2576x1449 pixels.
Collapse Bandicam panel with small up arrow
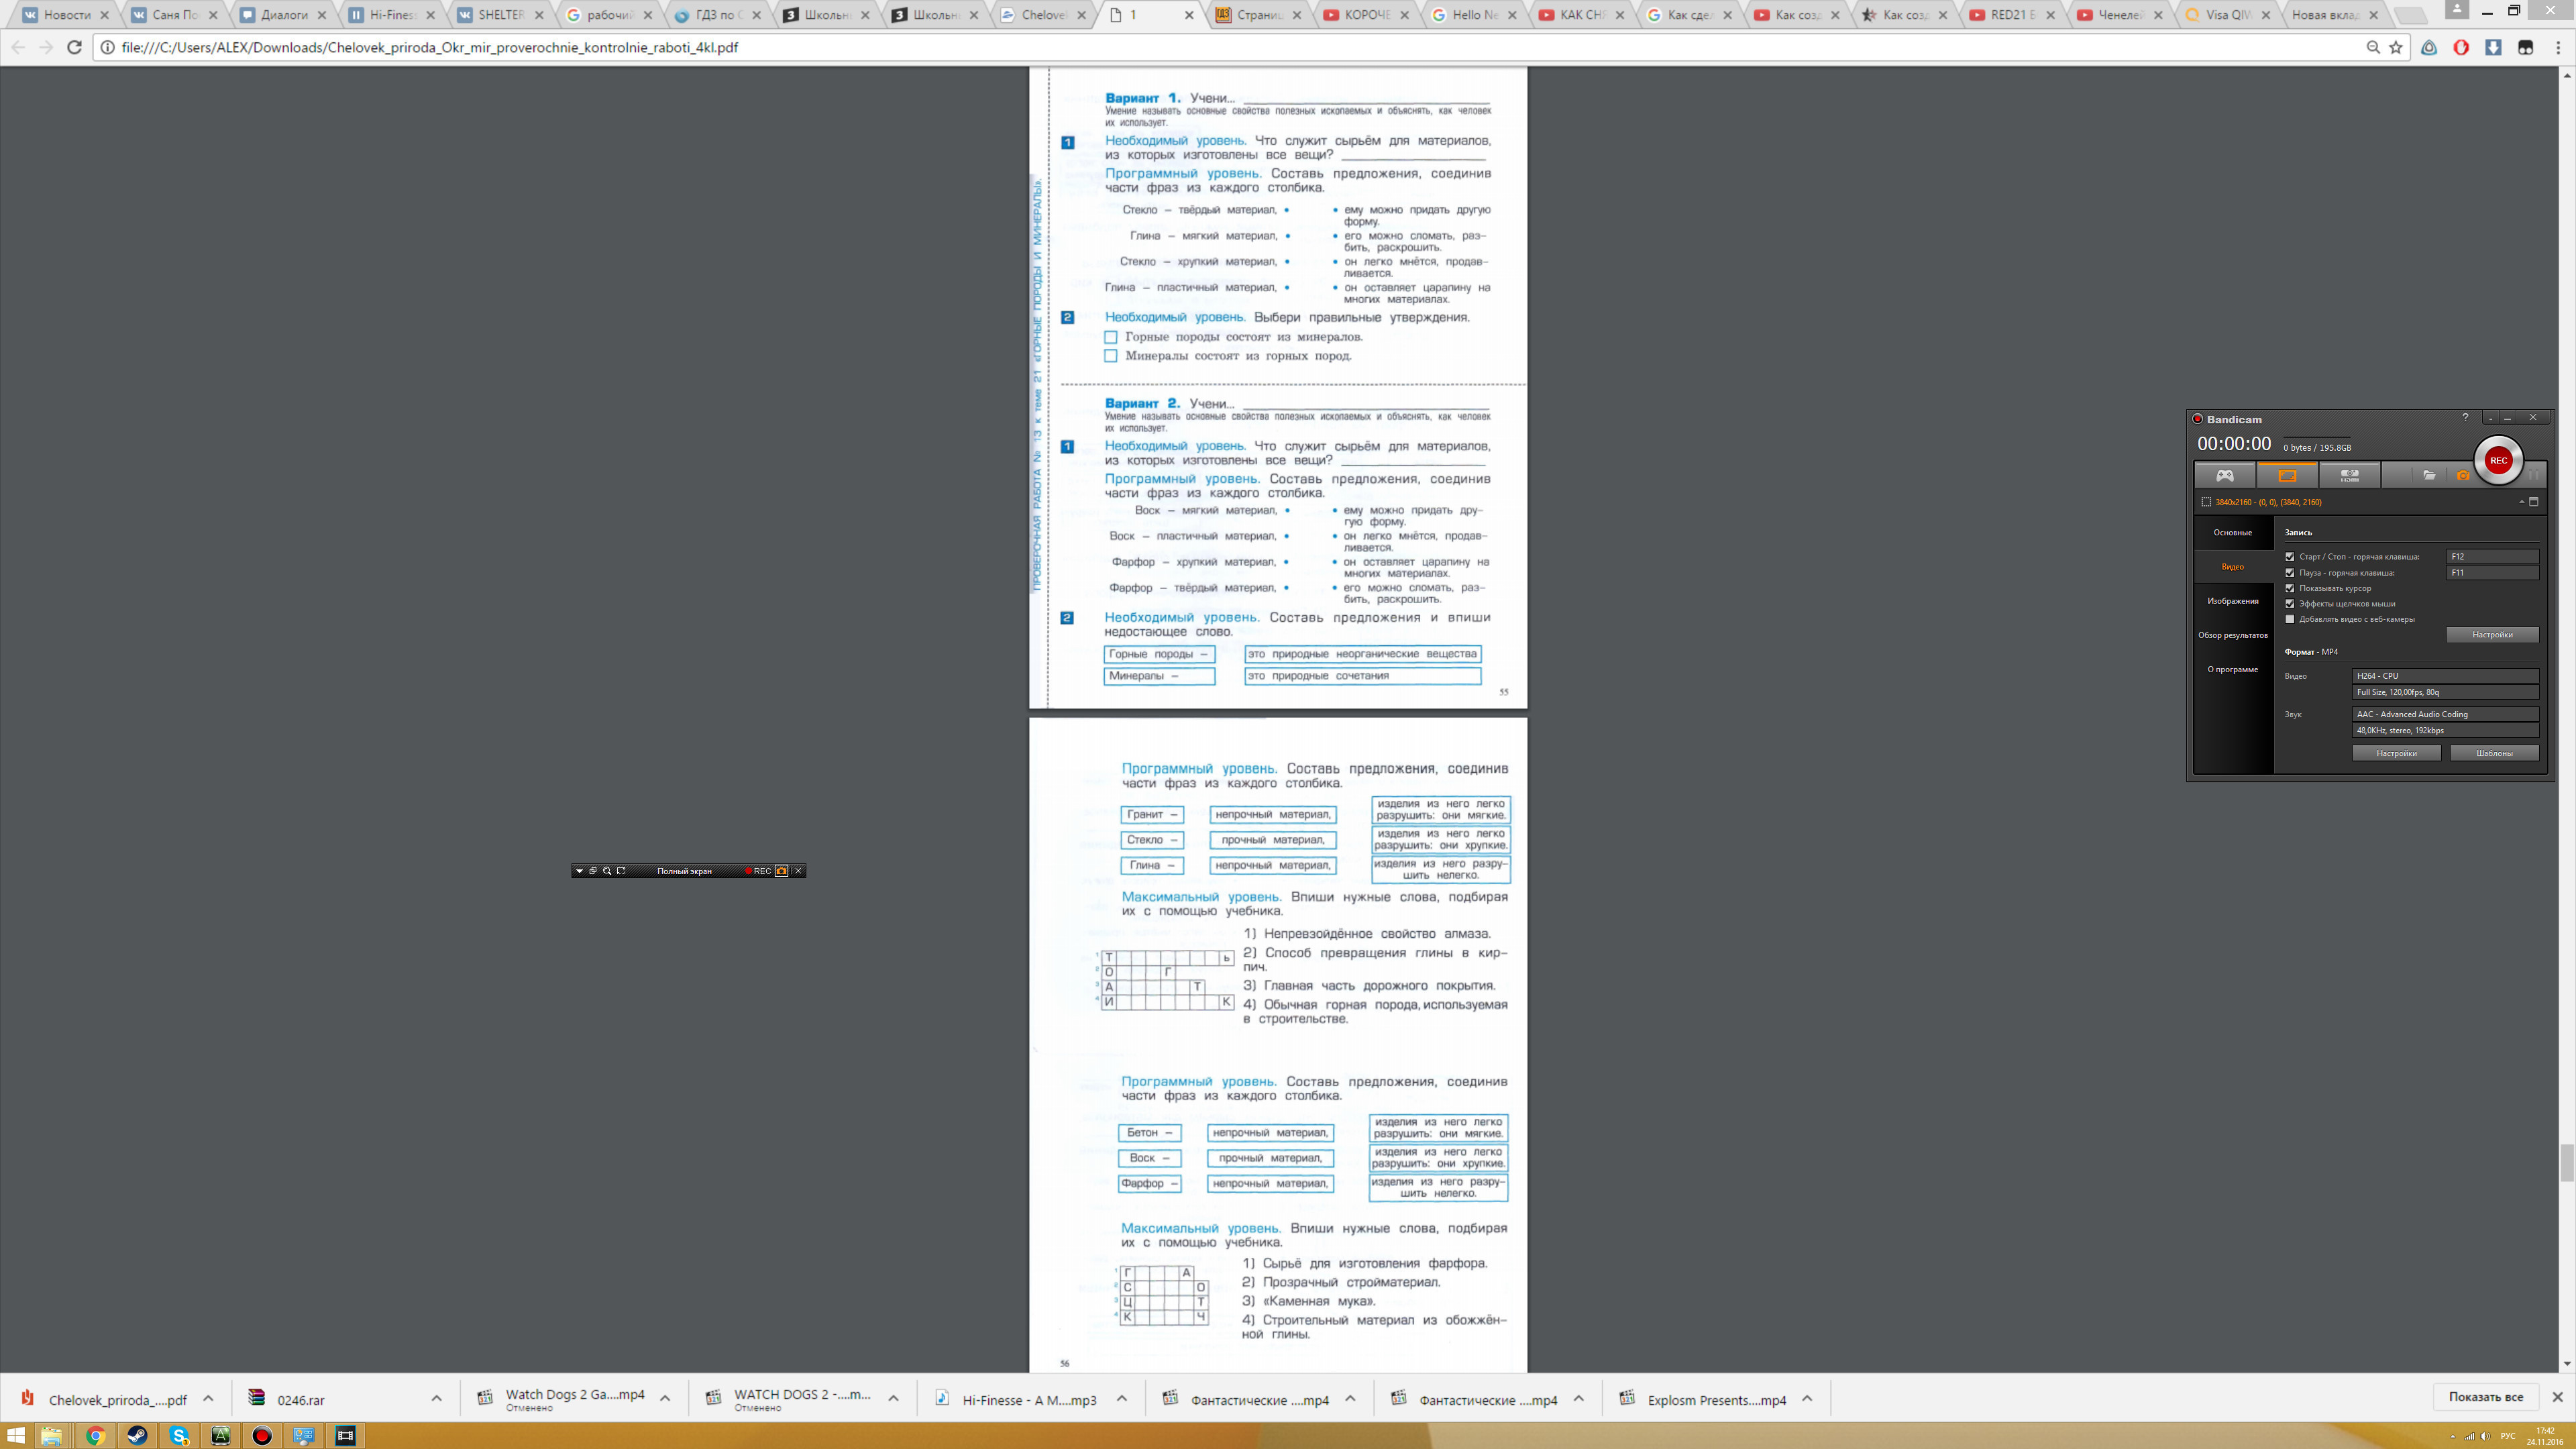point(2521,502)
